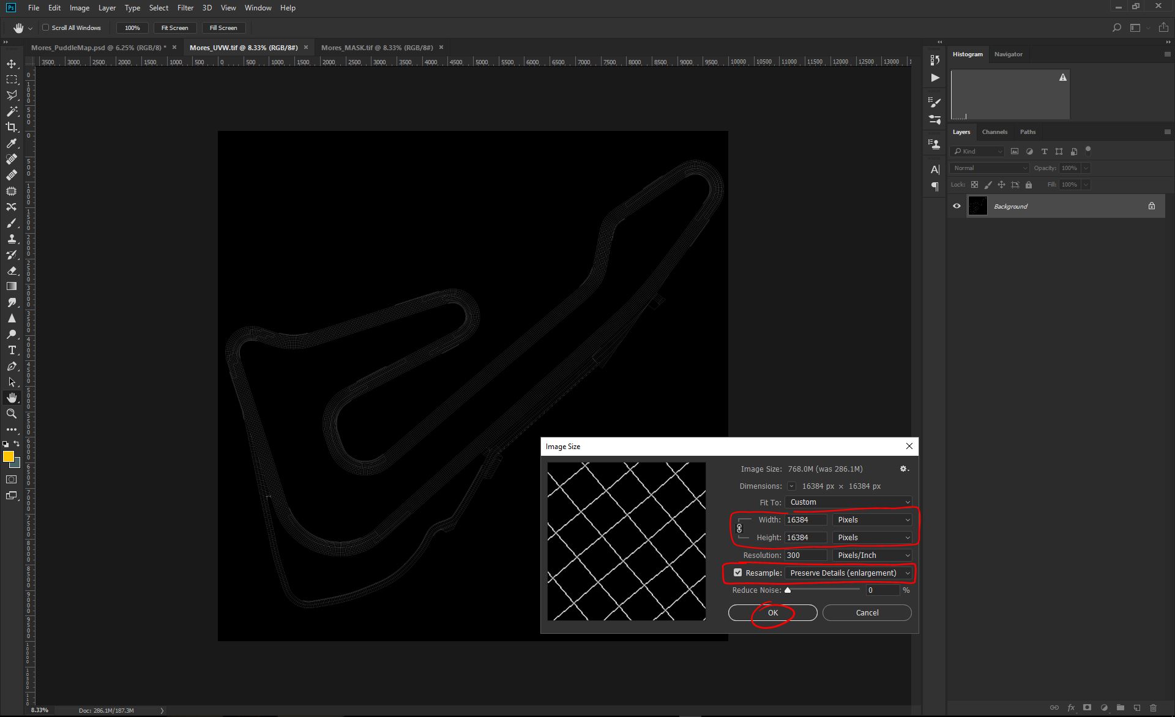Click the Fill Screen button
1175x717 pixels.
coord(223,28)
